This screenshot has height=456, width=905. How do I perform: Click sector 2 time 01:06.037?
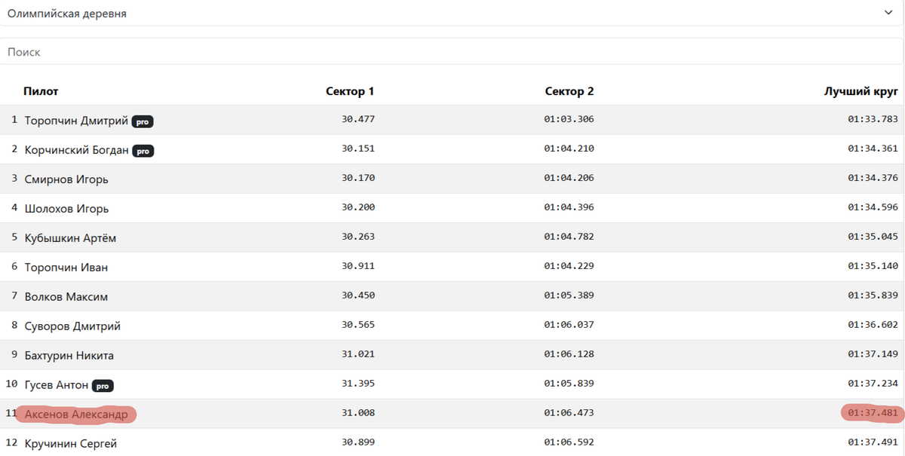pyautogui.click(x=569, y=325)
